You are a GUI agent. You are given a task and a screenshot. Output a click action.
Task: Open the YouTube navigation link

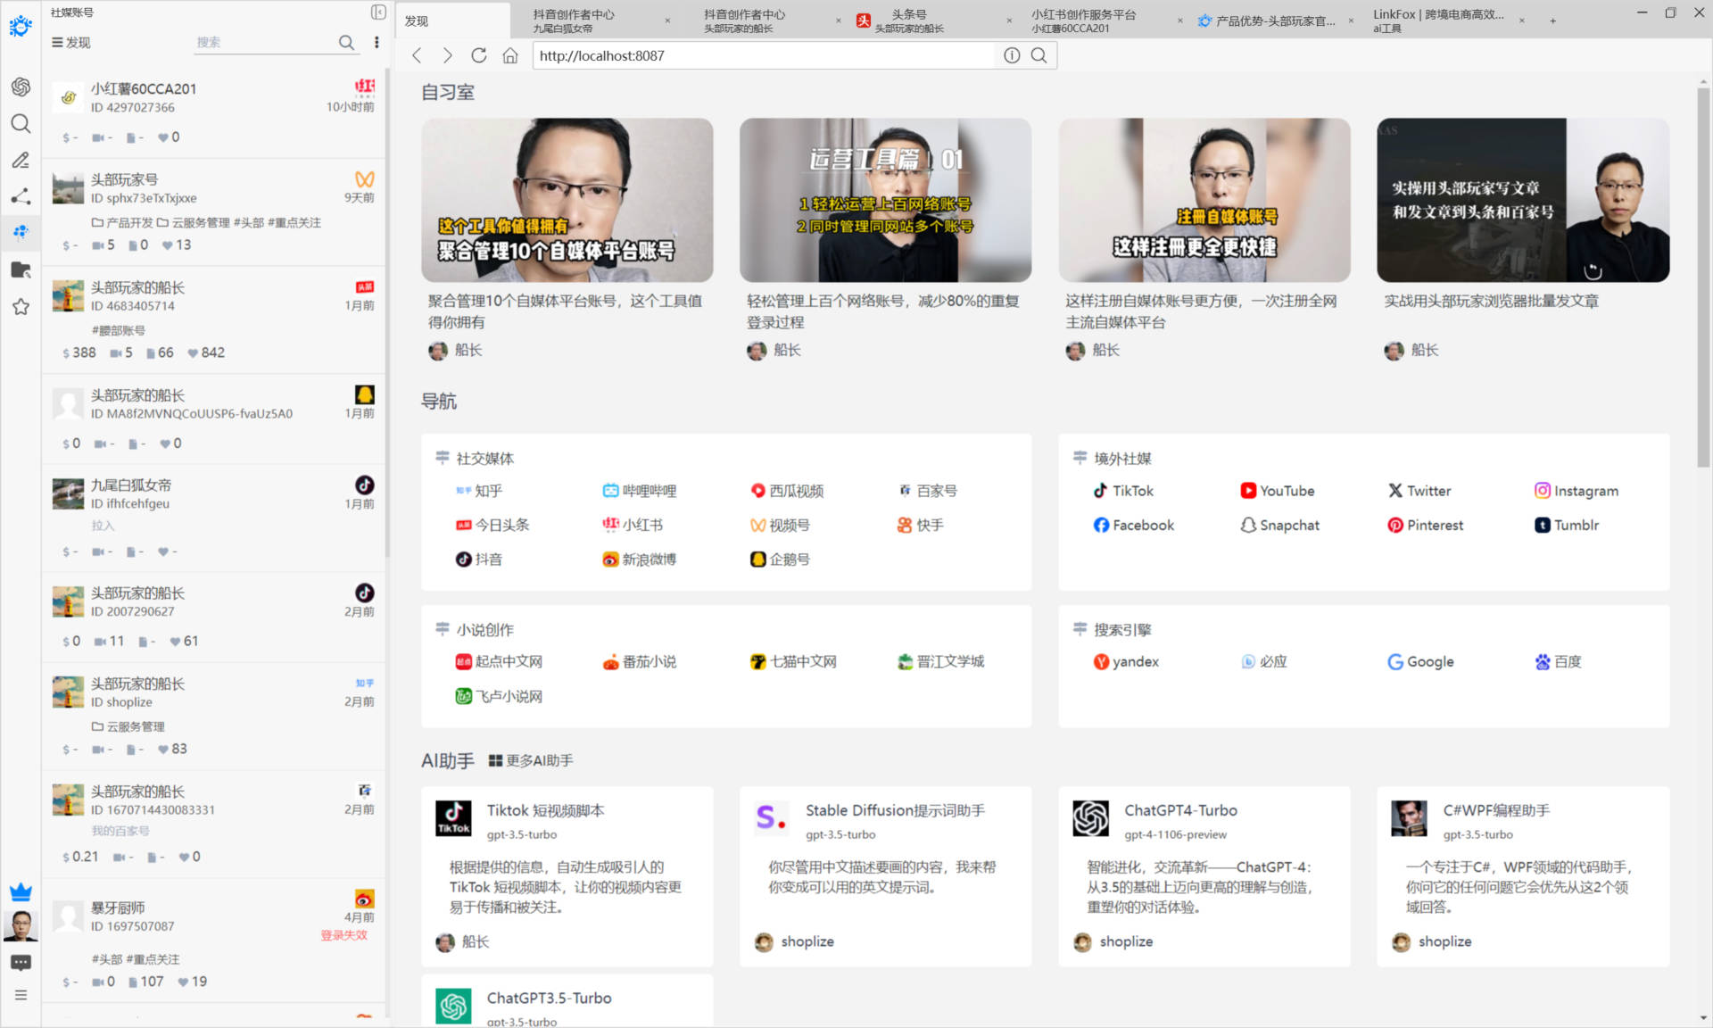click(x=1278, y=491)
